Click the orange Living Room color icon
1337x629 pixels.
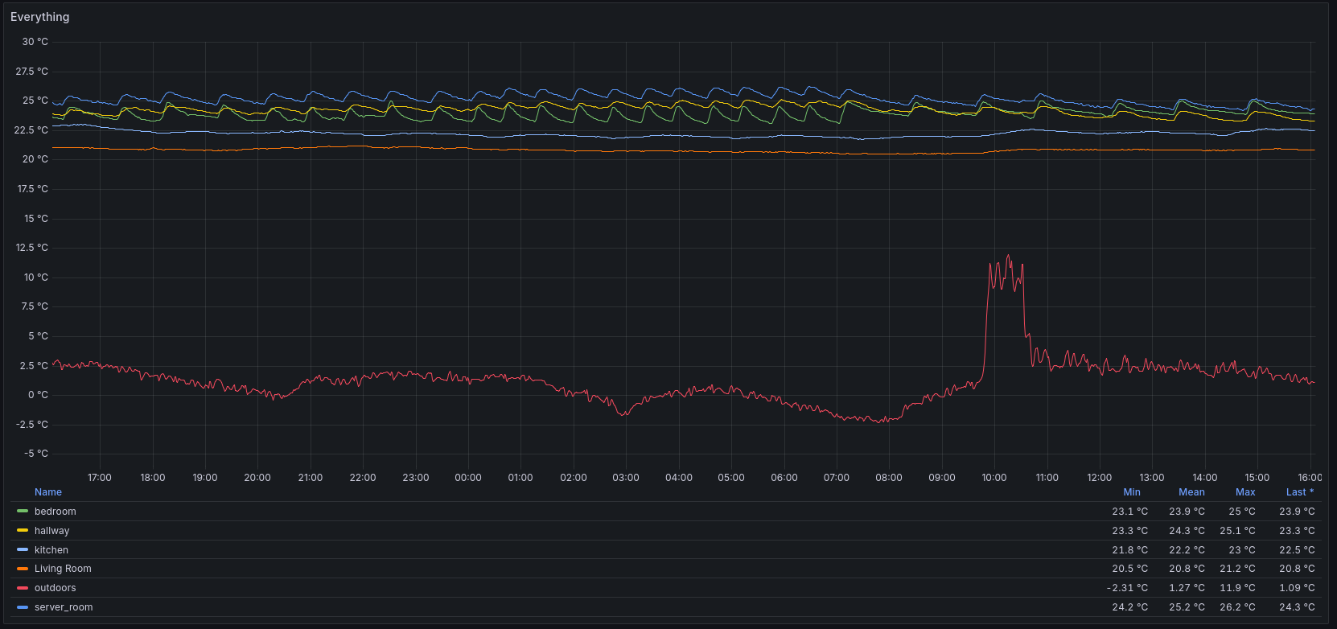coord(23,569)
